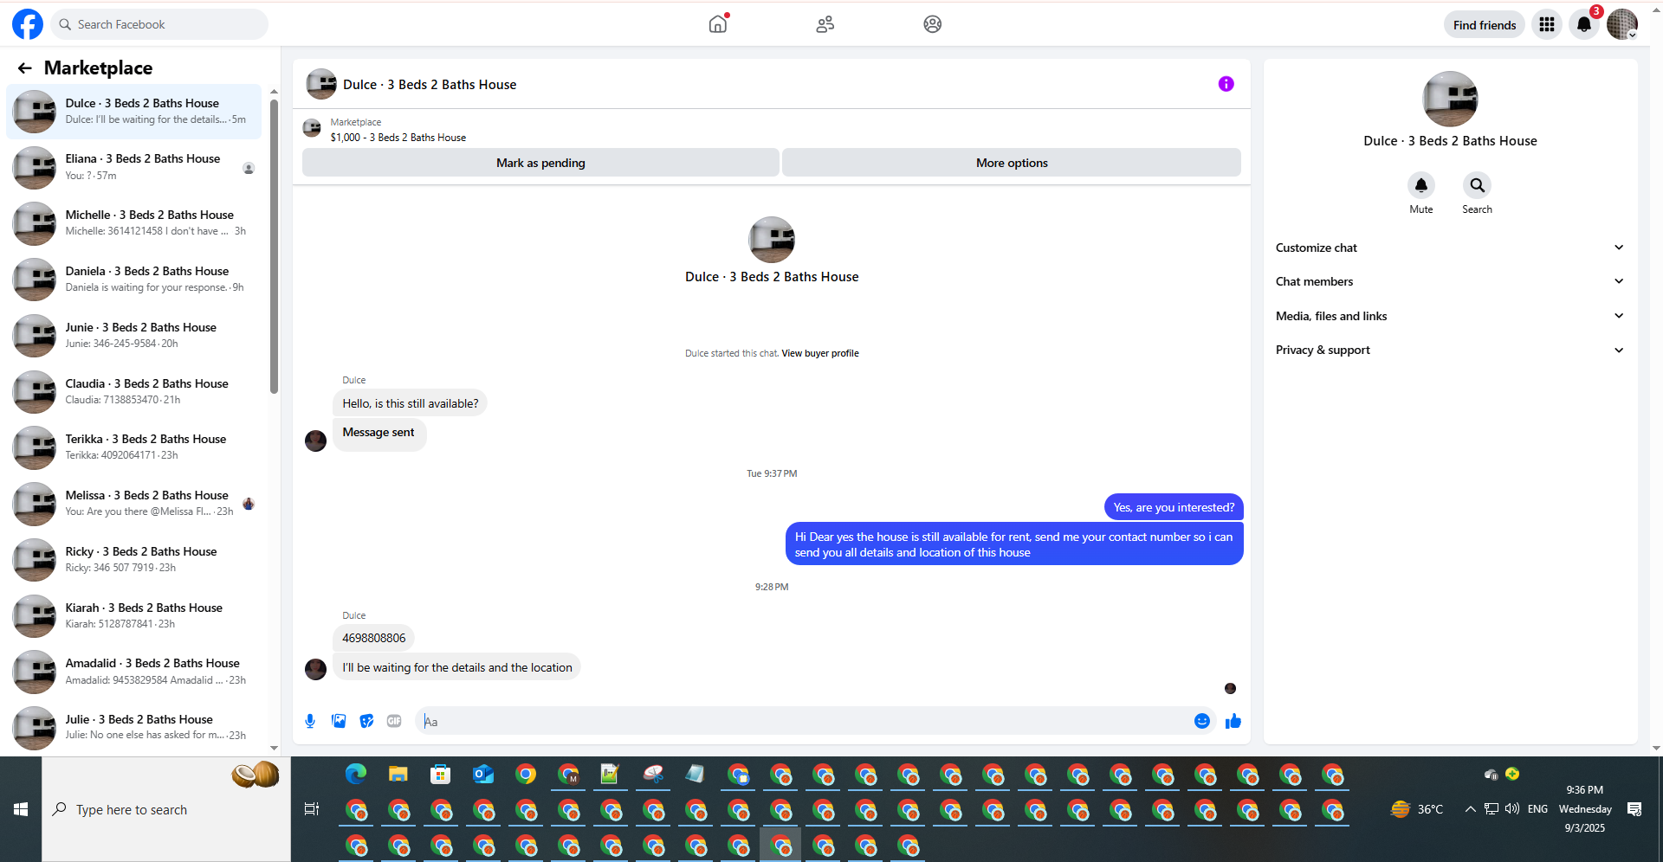
Task: Open Microsoft Store from the taskbar
Action: pyautogui.click(x=441, y=774)
